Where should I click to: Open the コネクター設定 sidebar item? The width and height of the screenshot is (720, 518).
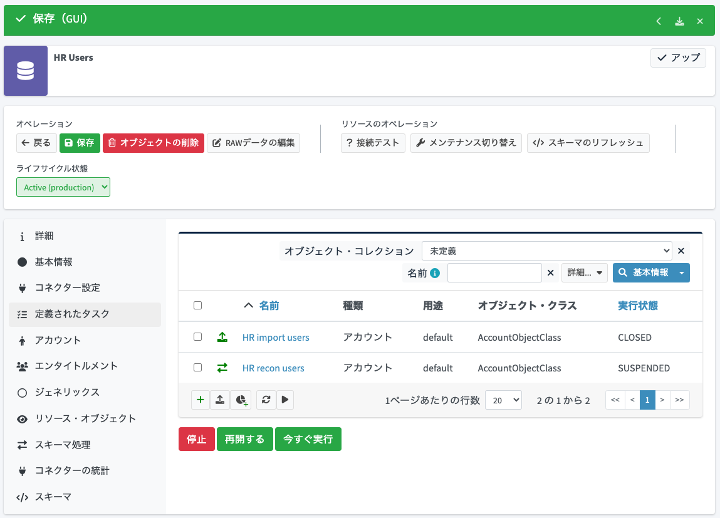[x=85, y=287]
